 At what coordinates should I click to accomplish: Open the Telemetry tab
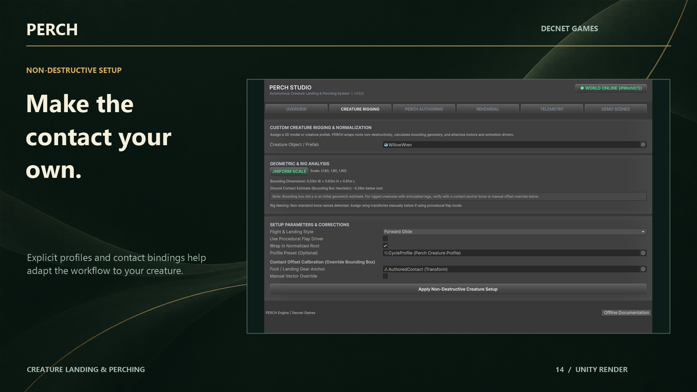coord(551,109)
